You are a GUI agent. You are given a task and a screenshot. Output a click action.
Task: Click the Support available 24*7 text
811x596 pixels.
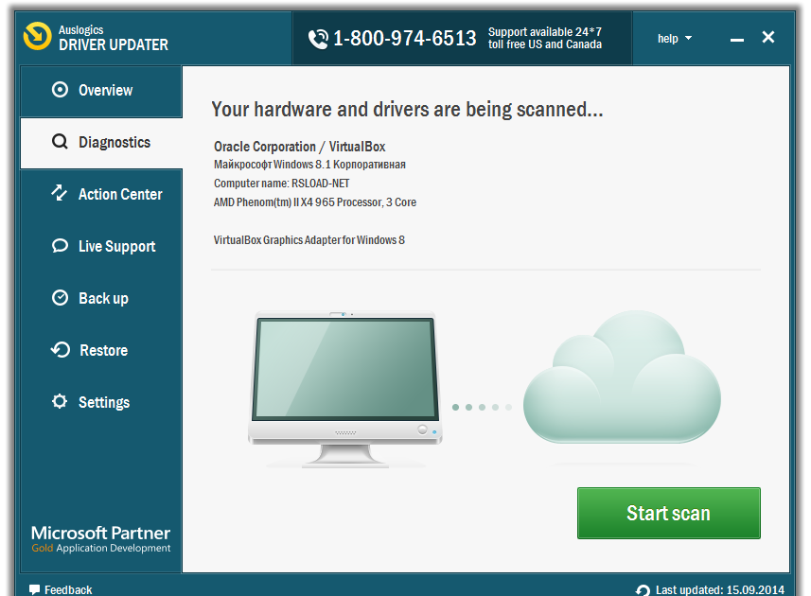tap(545, 32)
